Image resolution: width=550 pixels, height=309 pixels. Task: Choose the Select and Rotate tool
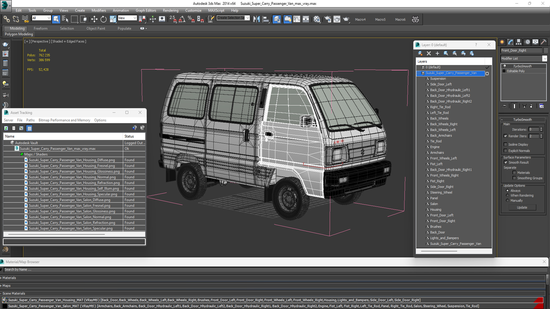tap(103, 19)
